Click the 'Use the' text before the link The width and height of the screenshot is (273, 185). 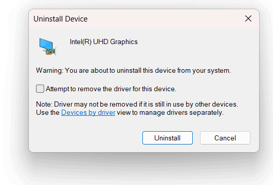48,112
